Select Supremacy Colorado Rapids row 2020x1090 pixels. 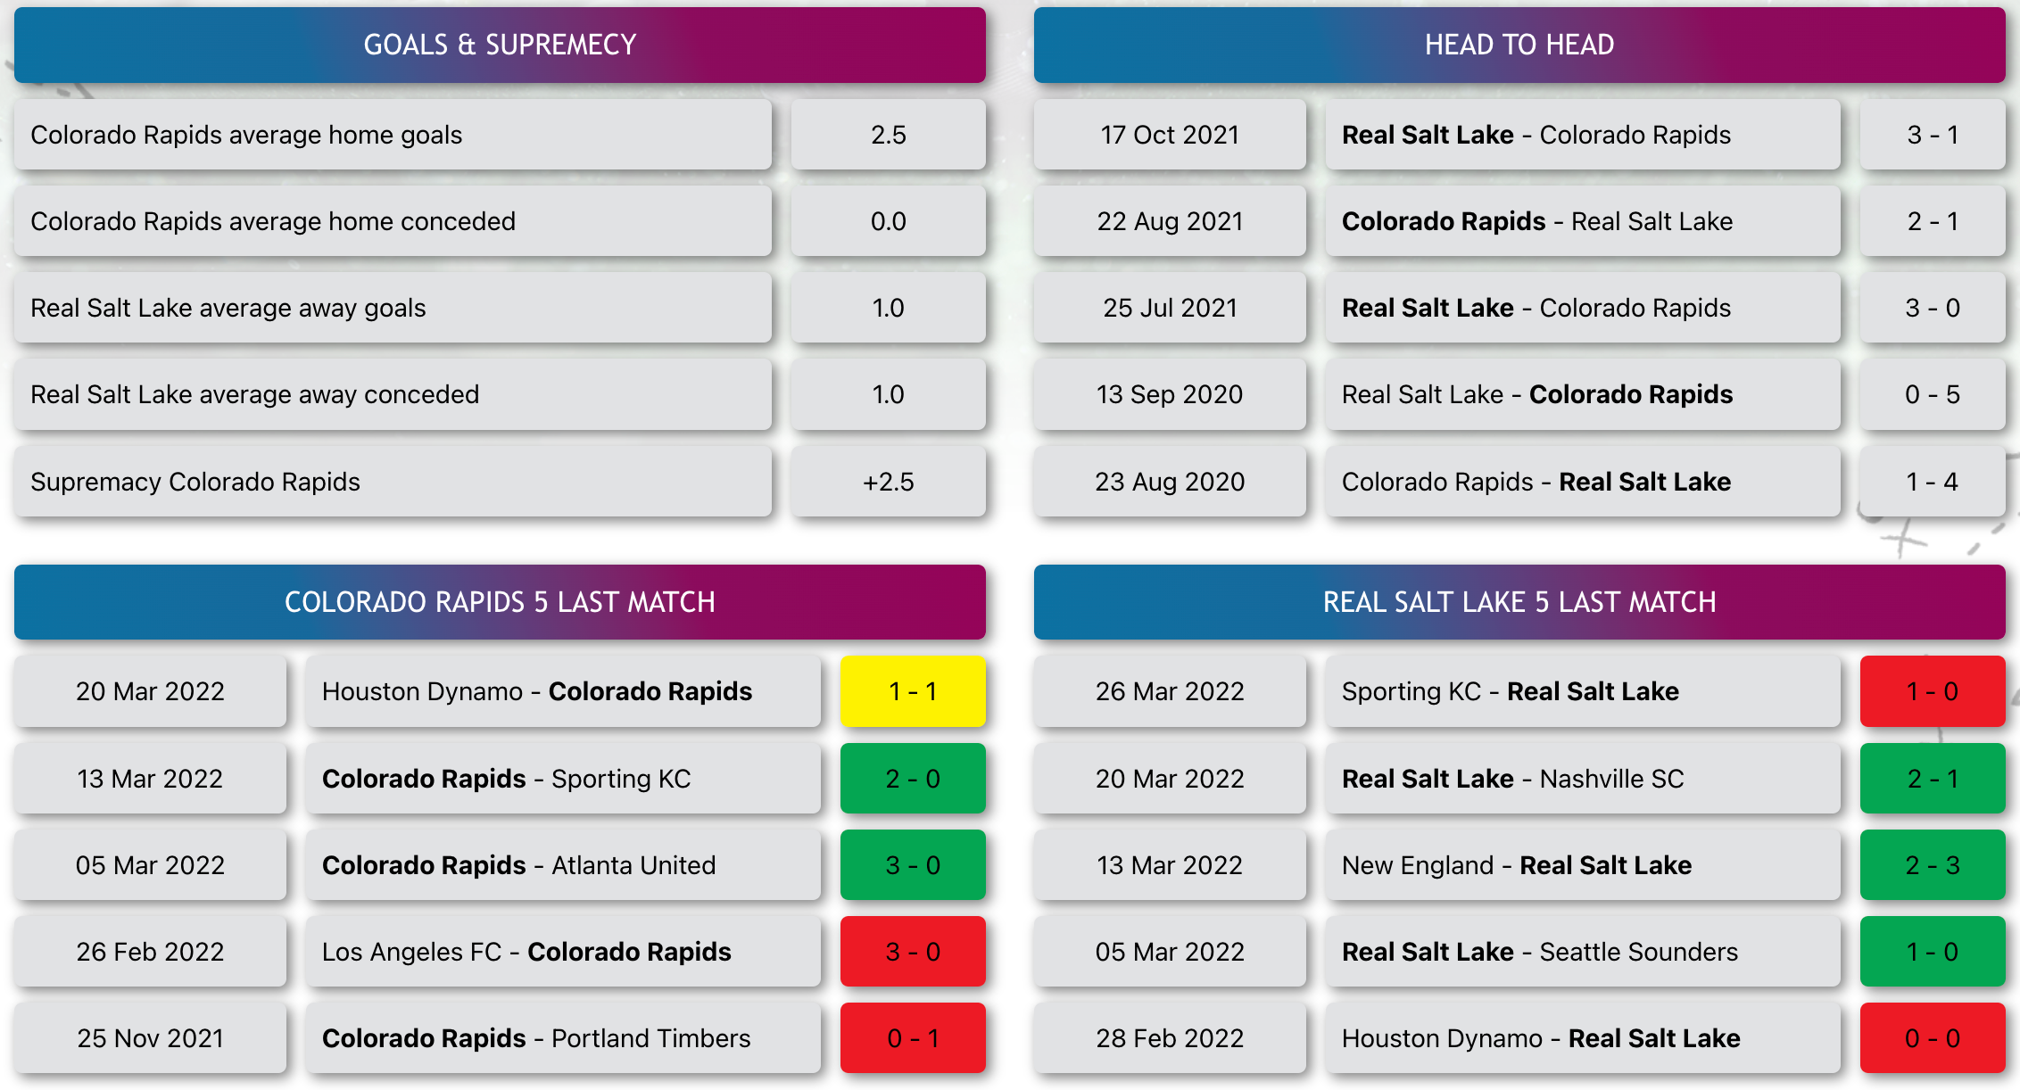[393, 482]
